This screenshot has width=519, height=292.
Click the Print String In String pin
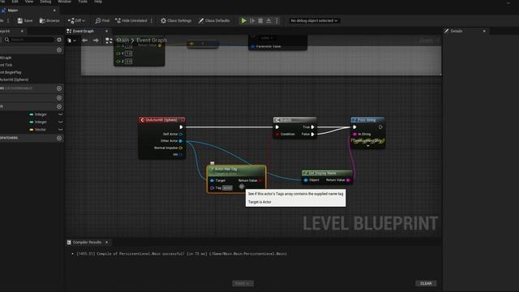click(355, 134)
